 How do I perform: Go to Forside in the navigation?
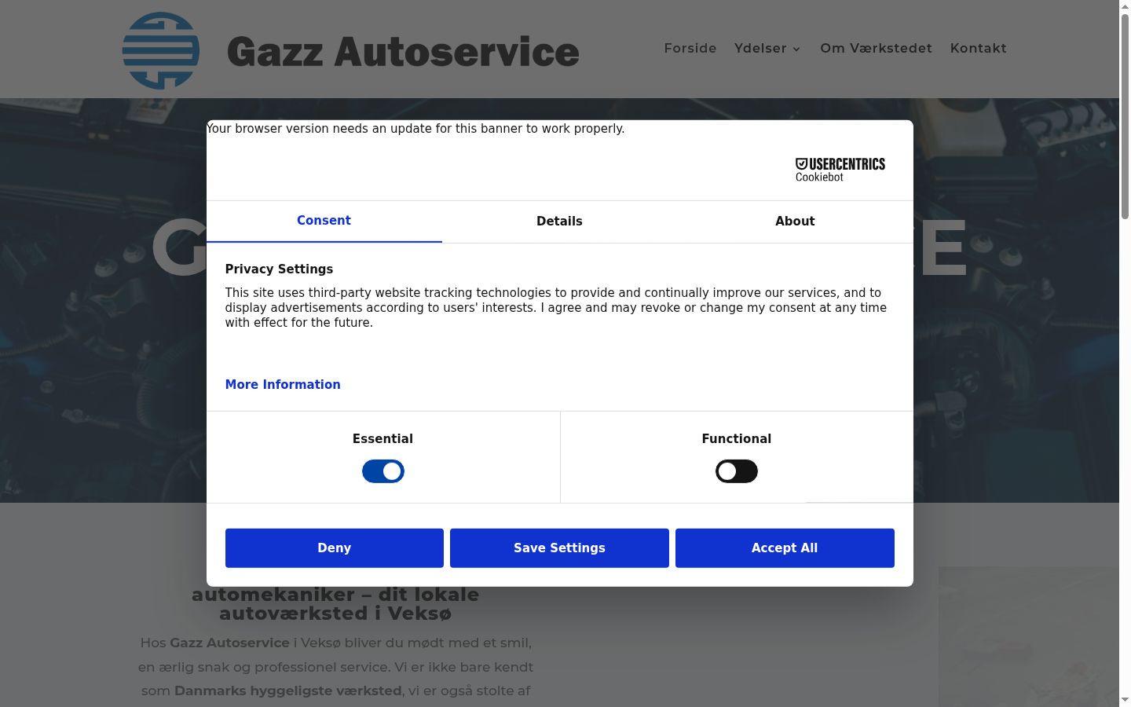(x=690, y=49)
